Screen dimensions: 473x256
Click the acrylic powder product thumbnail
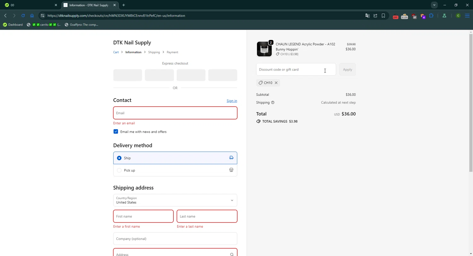[264, 49]
